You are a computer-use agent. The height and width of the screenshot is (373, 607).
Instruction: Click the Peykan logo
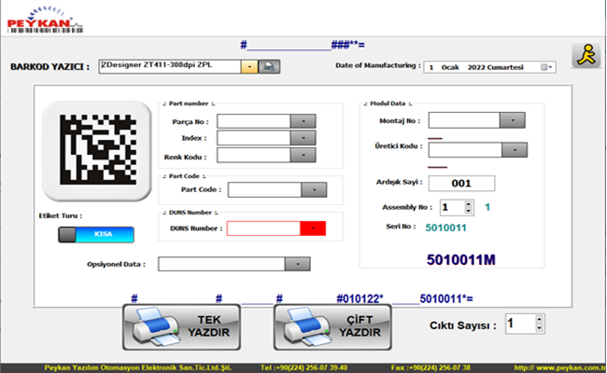point(45,21)
